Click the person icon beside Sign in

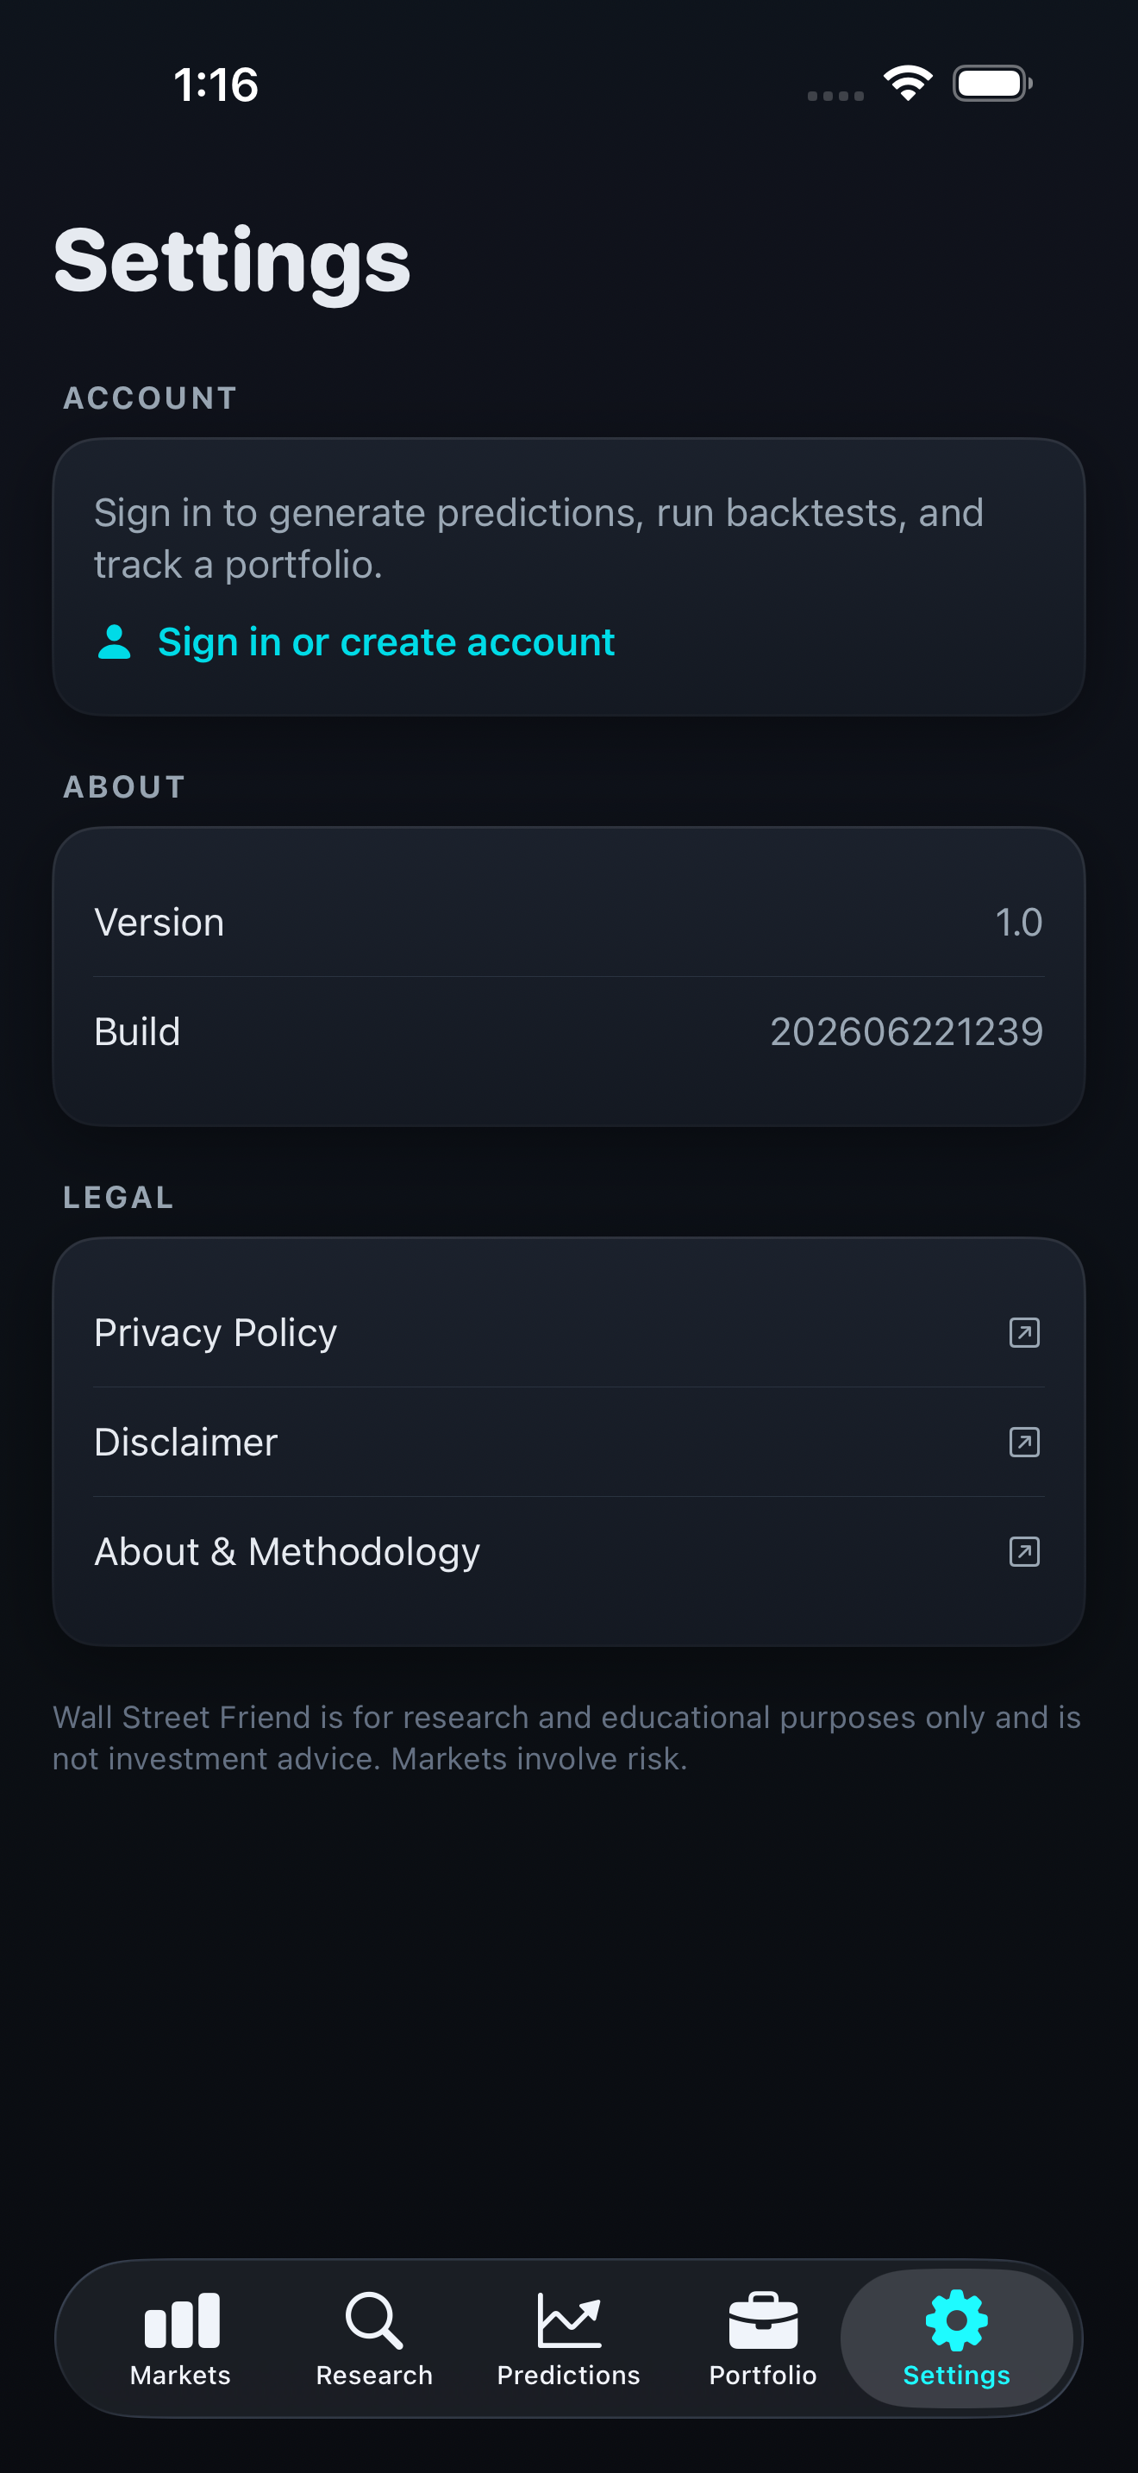[x=114, y=642]
